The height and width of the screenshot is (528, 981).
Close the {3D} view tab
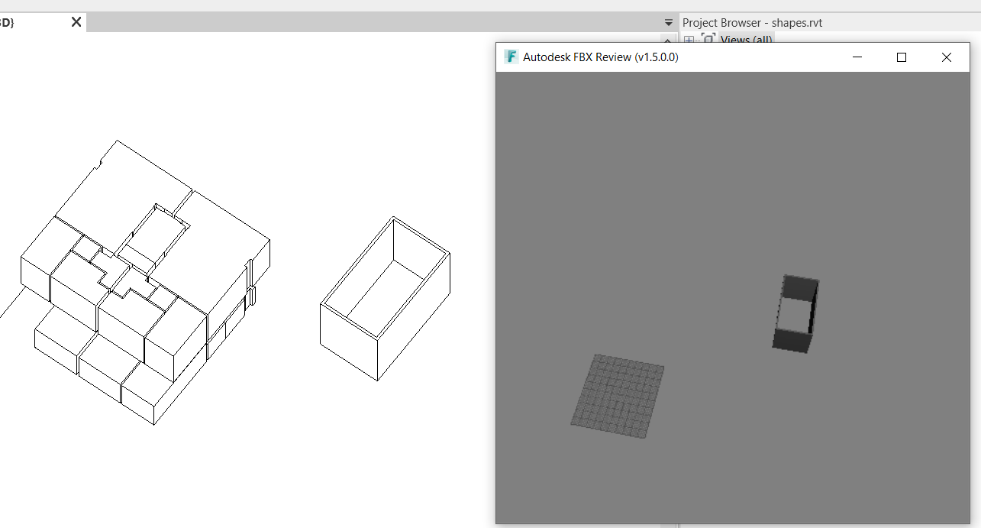click(x=75, y=22)
